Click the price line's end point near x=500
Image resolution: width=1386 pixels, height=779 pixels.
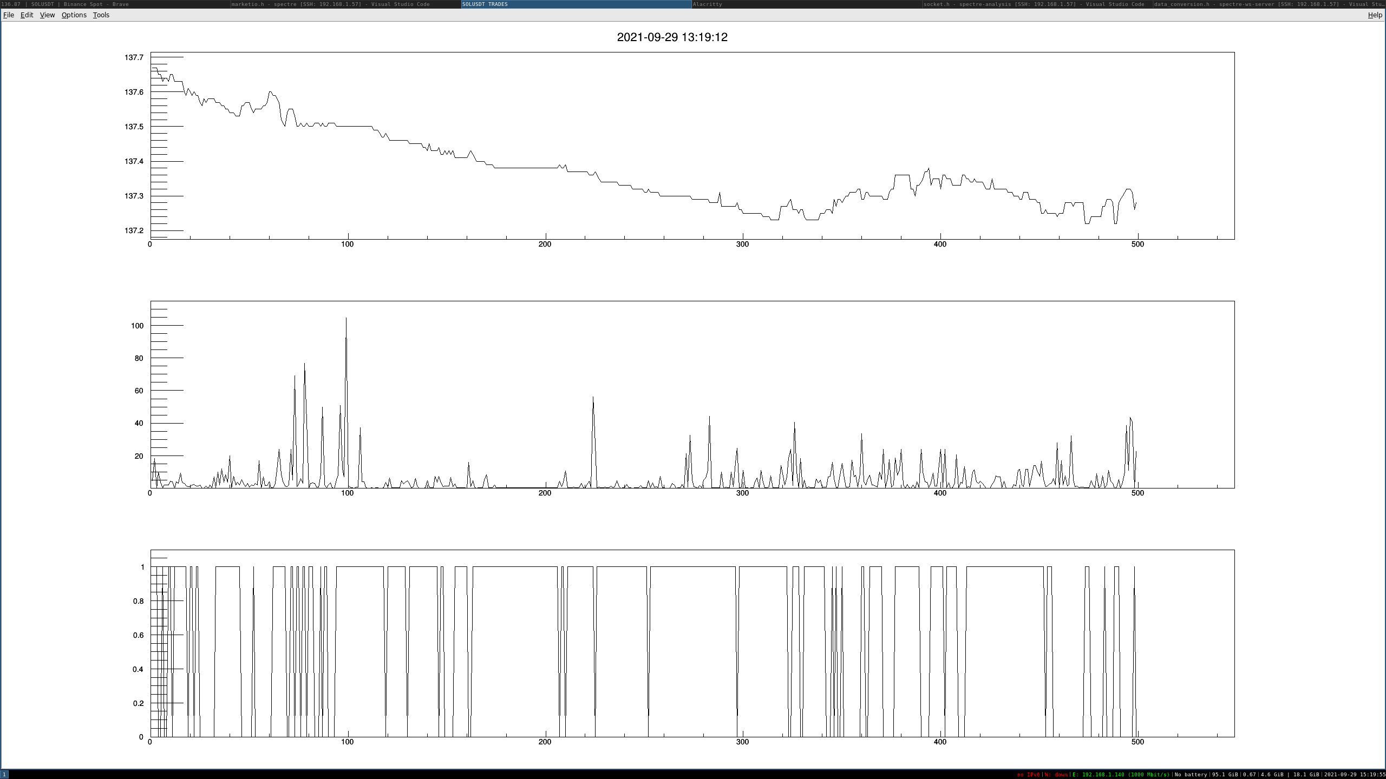[1136, 203]
